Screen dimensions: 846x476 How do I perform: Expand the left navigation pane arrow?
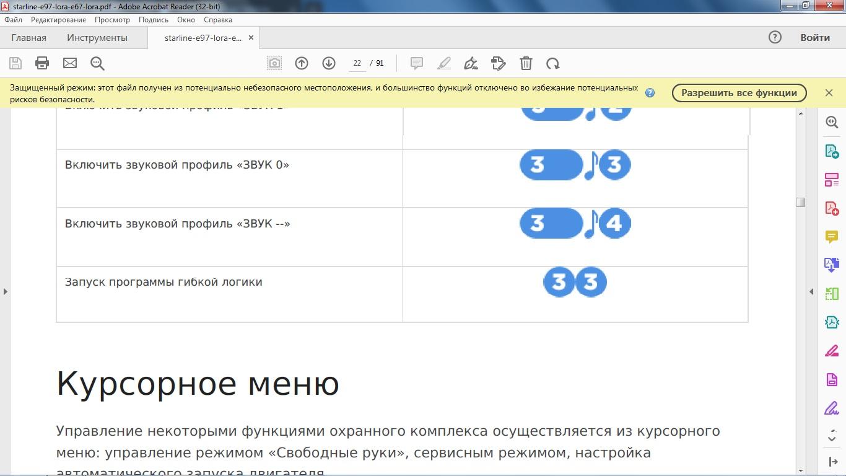pyautogui.click(x=5, y=291)
